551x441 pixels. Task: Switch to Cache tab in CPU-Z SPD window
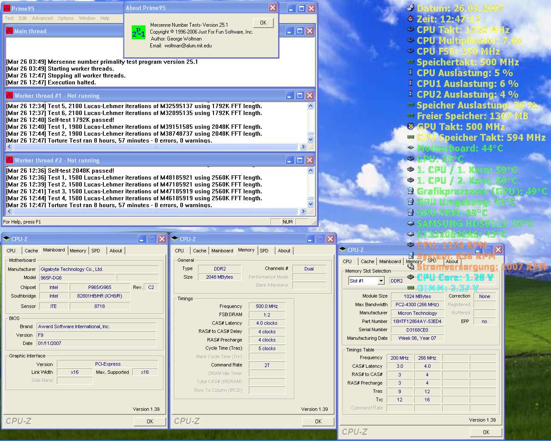click(x=367, y=261)
